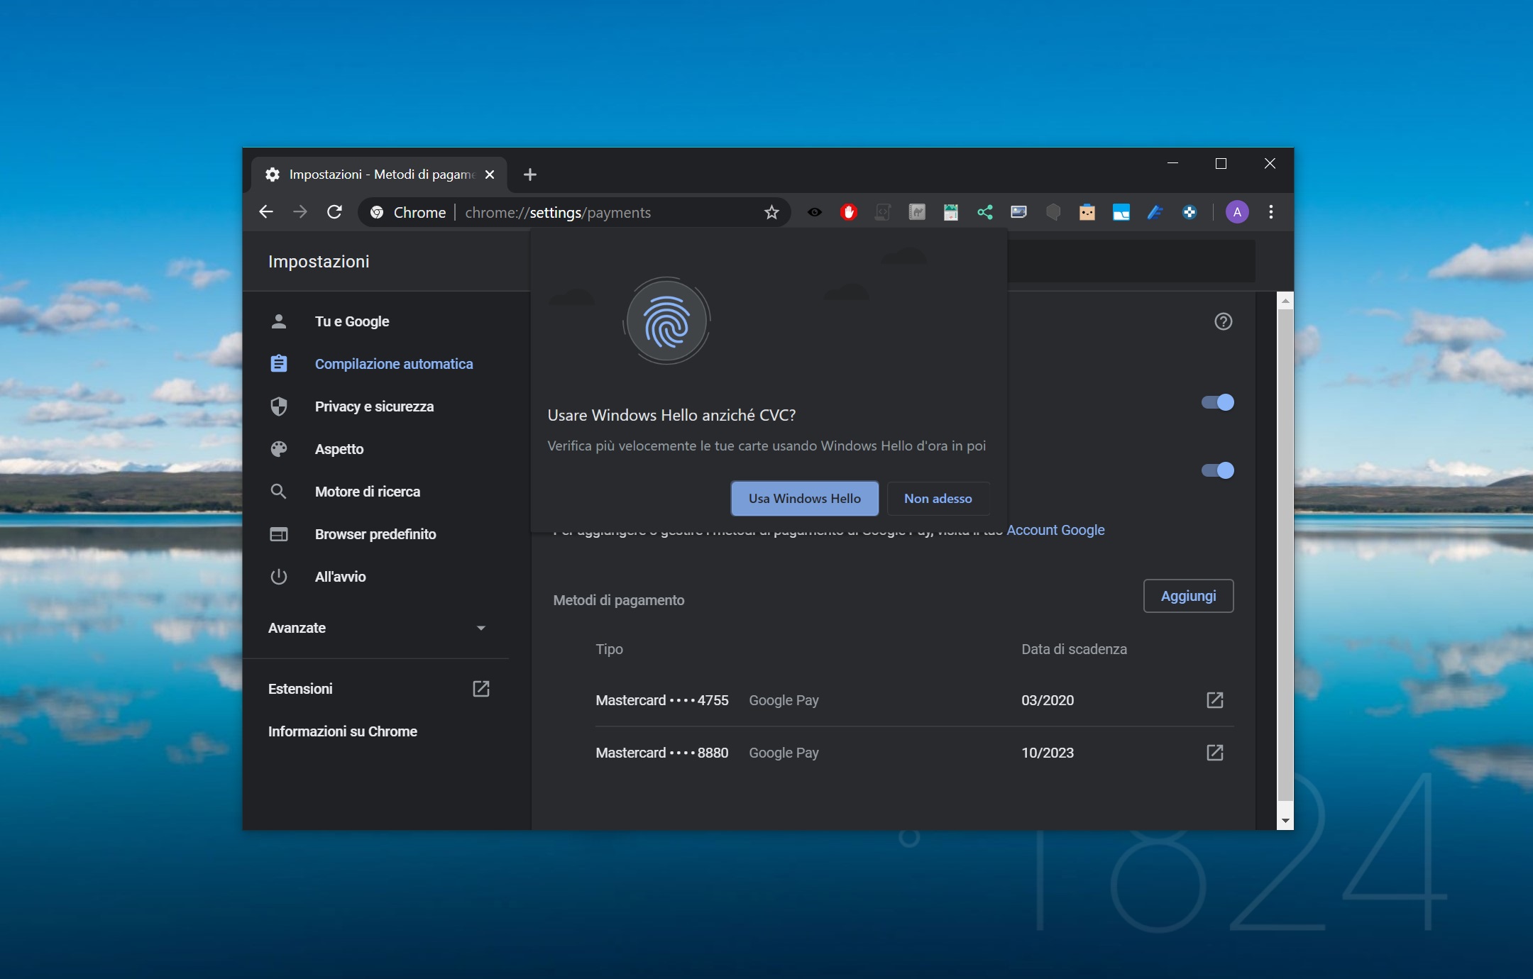Open Motore di ricerca settings

[368, 492]
